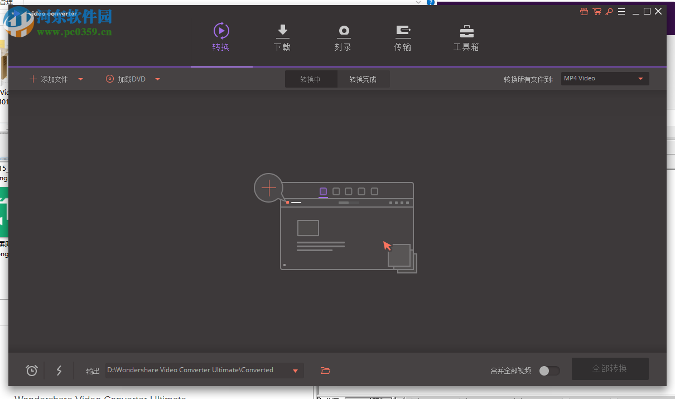
Task: Switch to the 转换完成 sub-tab
Action: point(363,79)
